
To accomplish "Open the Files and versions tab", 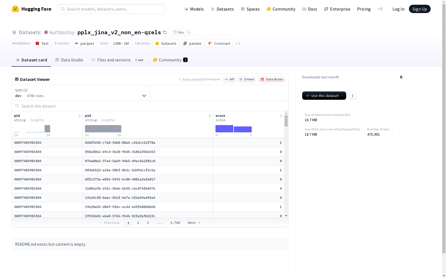I will [118, 60].
